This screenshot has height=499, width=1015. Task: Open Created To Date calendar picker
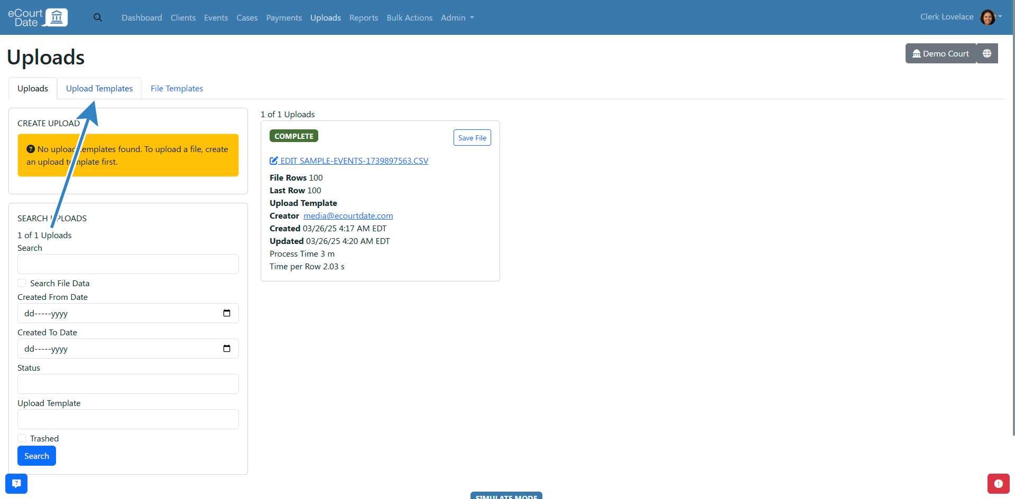227,349
